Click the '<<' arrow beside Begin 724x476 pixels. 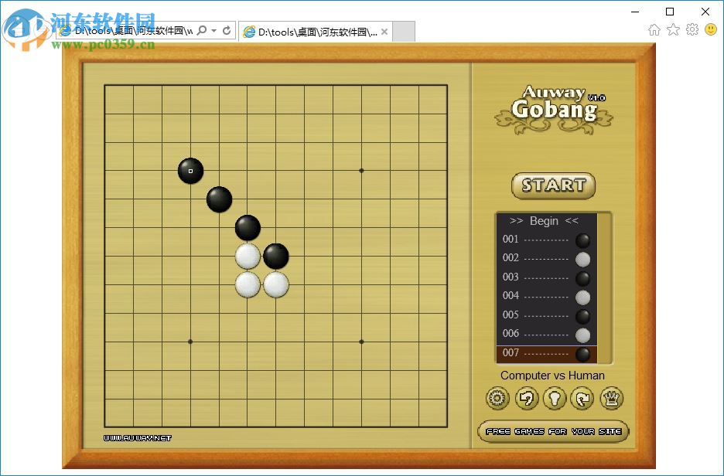click(x=572, y=221)
